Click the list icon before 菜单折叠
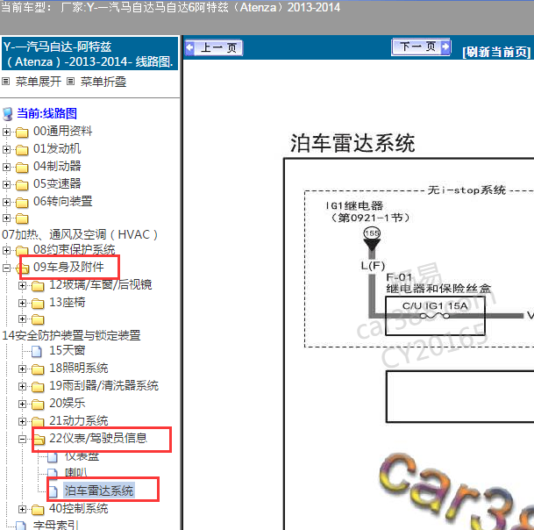 tap(70, 82)
